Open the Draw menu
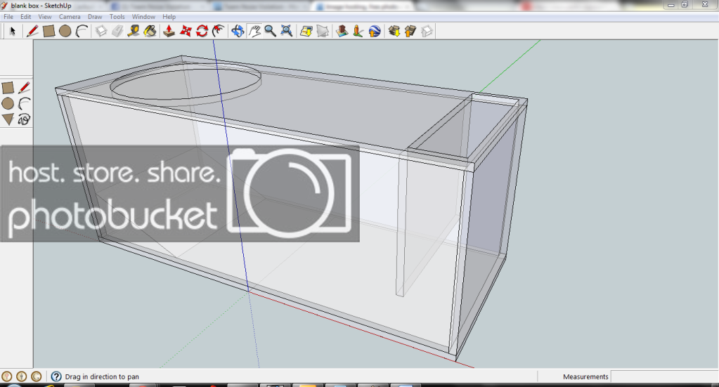The width and height of the screenshot is (719, 387). tap(95, 16)
